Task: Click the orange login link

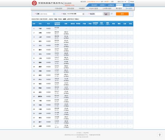Action: point(107,2)
